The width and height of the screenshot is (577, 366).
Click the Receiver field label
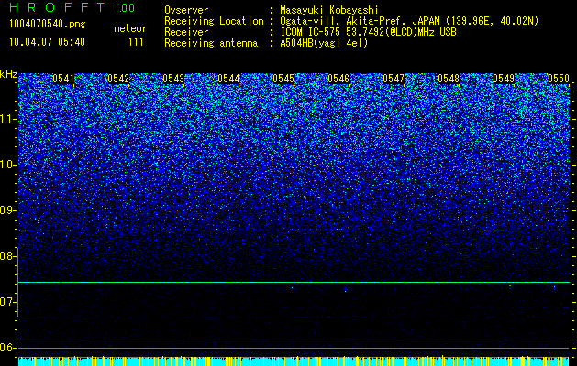pyautogui.click(x=186, y=32)
